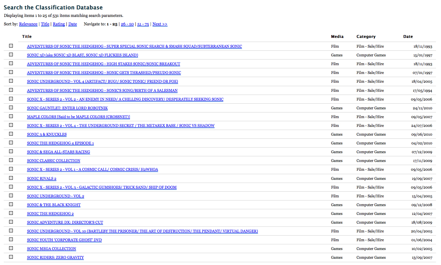The height and width of the screenshot is (265, 441).
Task: Go to results 51 - 75
Action: pyautogui.click(x=143, y=24)
